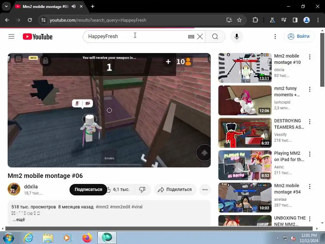The height and width of the screenshot is (244, 325).
Task: View site information icon in address bar
Action: click(43, 20)
